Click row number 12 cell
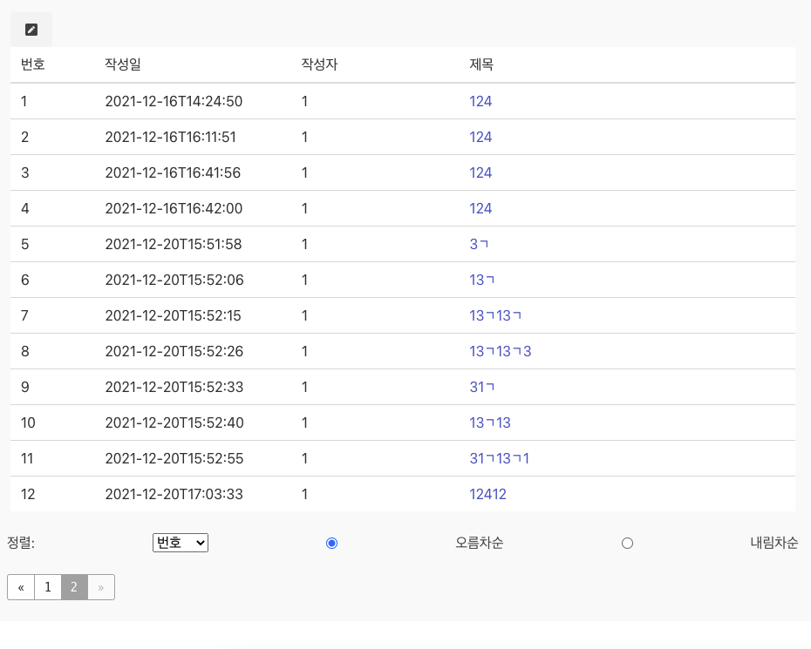811x649 pixels. [28, 494]
